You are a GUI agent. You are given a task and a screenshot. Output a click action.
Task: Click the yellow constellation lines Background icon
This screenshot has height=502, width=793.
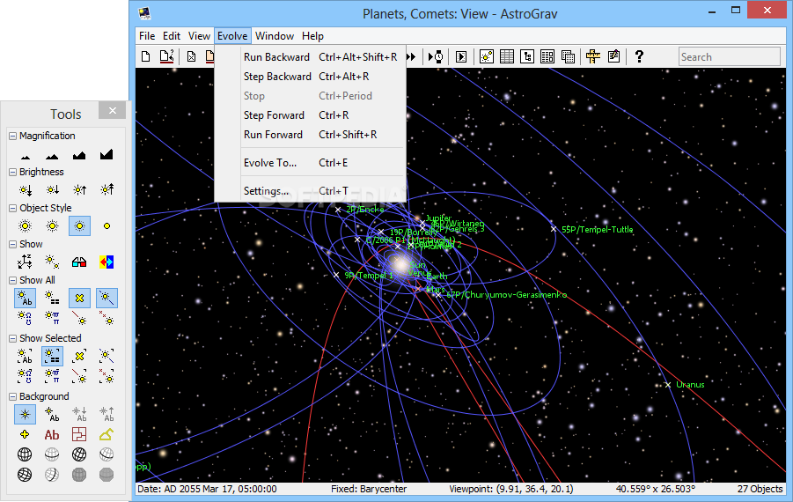[106, 434]
